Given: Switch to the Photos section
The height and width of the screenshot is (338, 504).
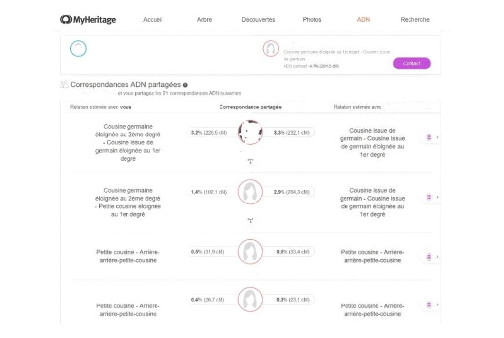Looking at the screenshot, I should point(312,20).
